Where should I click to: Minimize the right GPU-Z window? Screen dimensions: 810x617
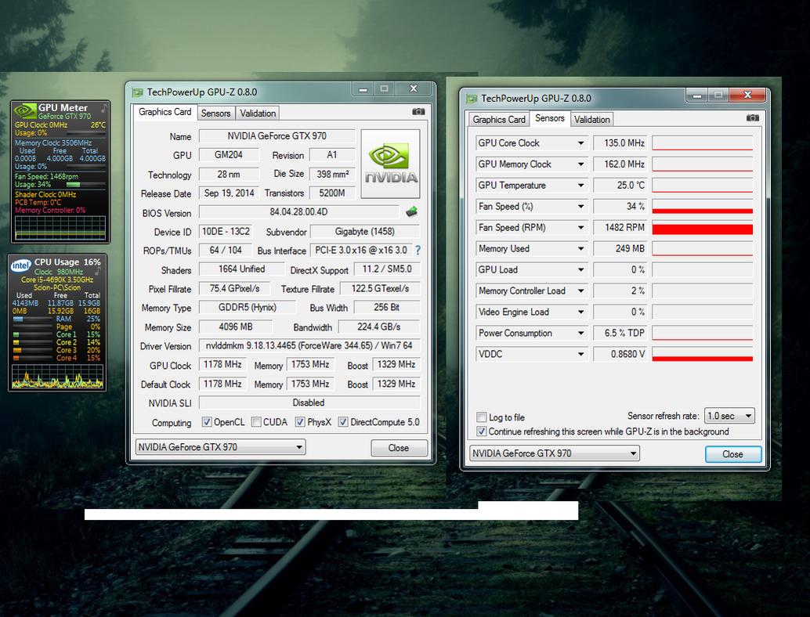(697, 95)
